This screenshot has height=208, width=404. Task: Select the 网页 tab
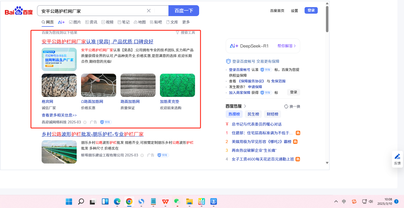coord(48,22)
